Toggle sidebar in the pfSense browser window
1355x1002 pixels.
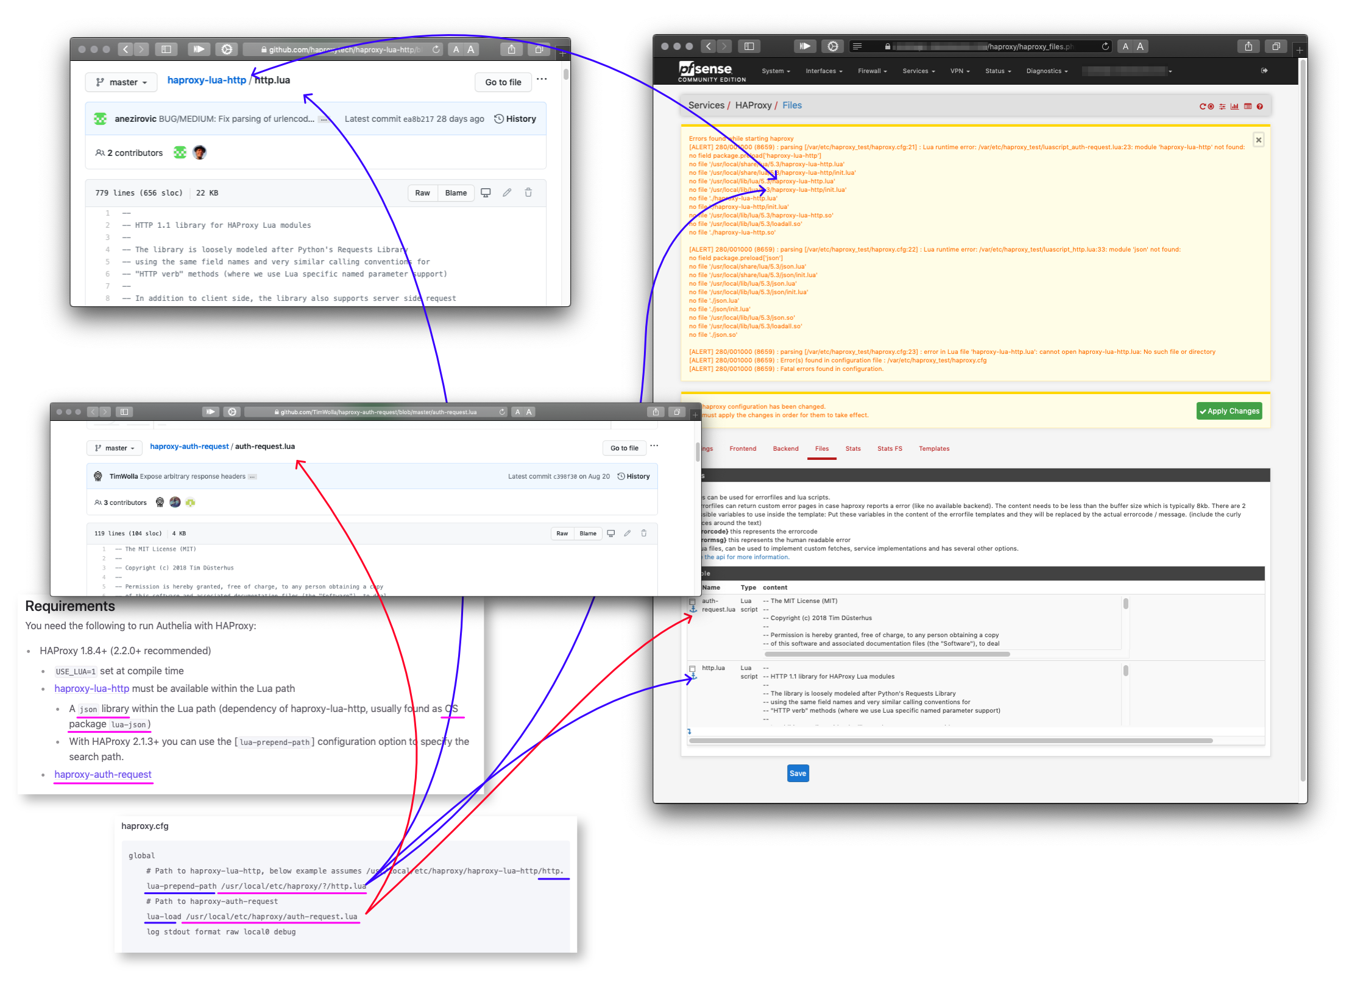[x=749, y=46]
